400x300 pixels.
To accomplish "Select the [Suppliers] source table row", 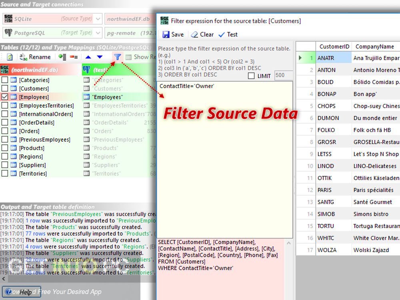I will tap(41, 165).
